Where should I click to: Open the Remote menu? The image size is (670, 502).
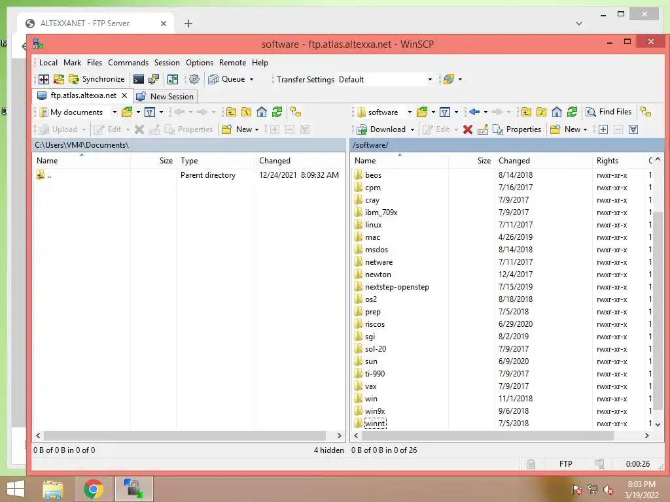[232, 63]
